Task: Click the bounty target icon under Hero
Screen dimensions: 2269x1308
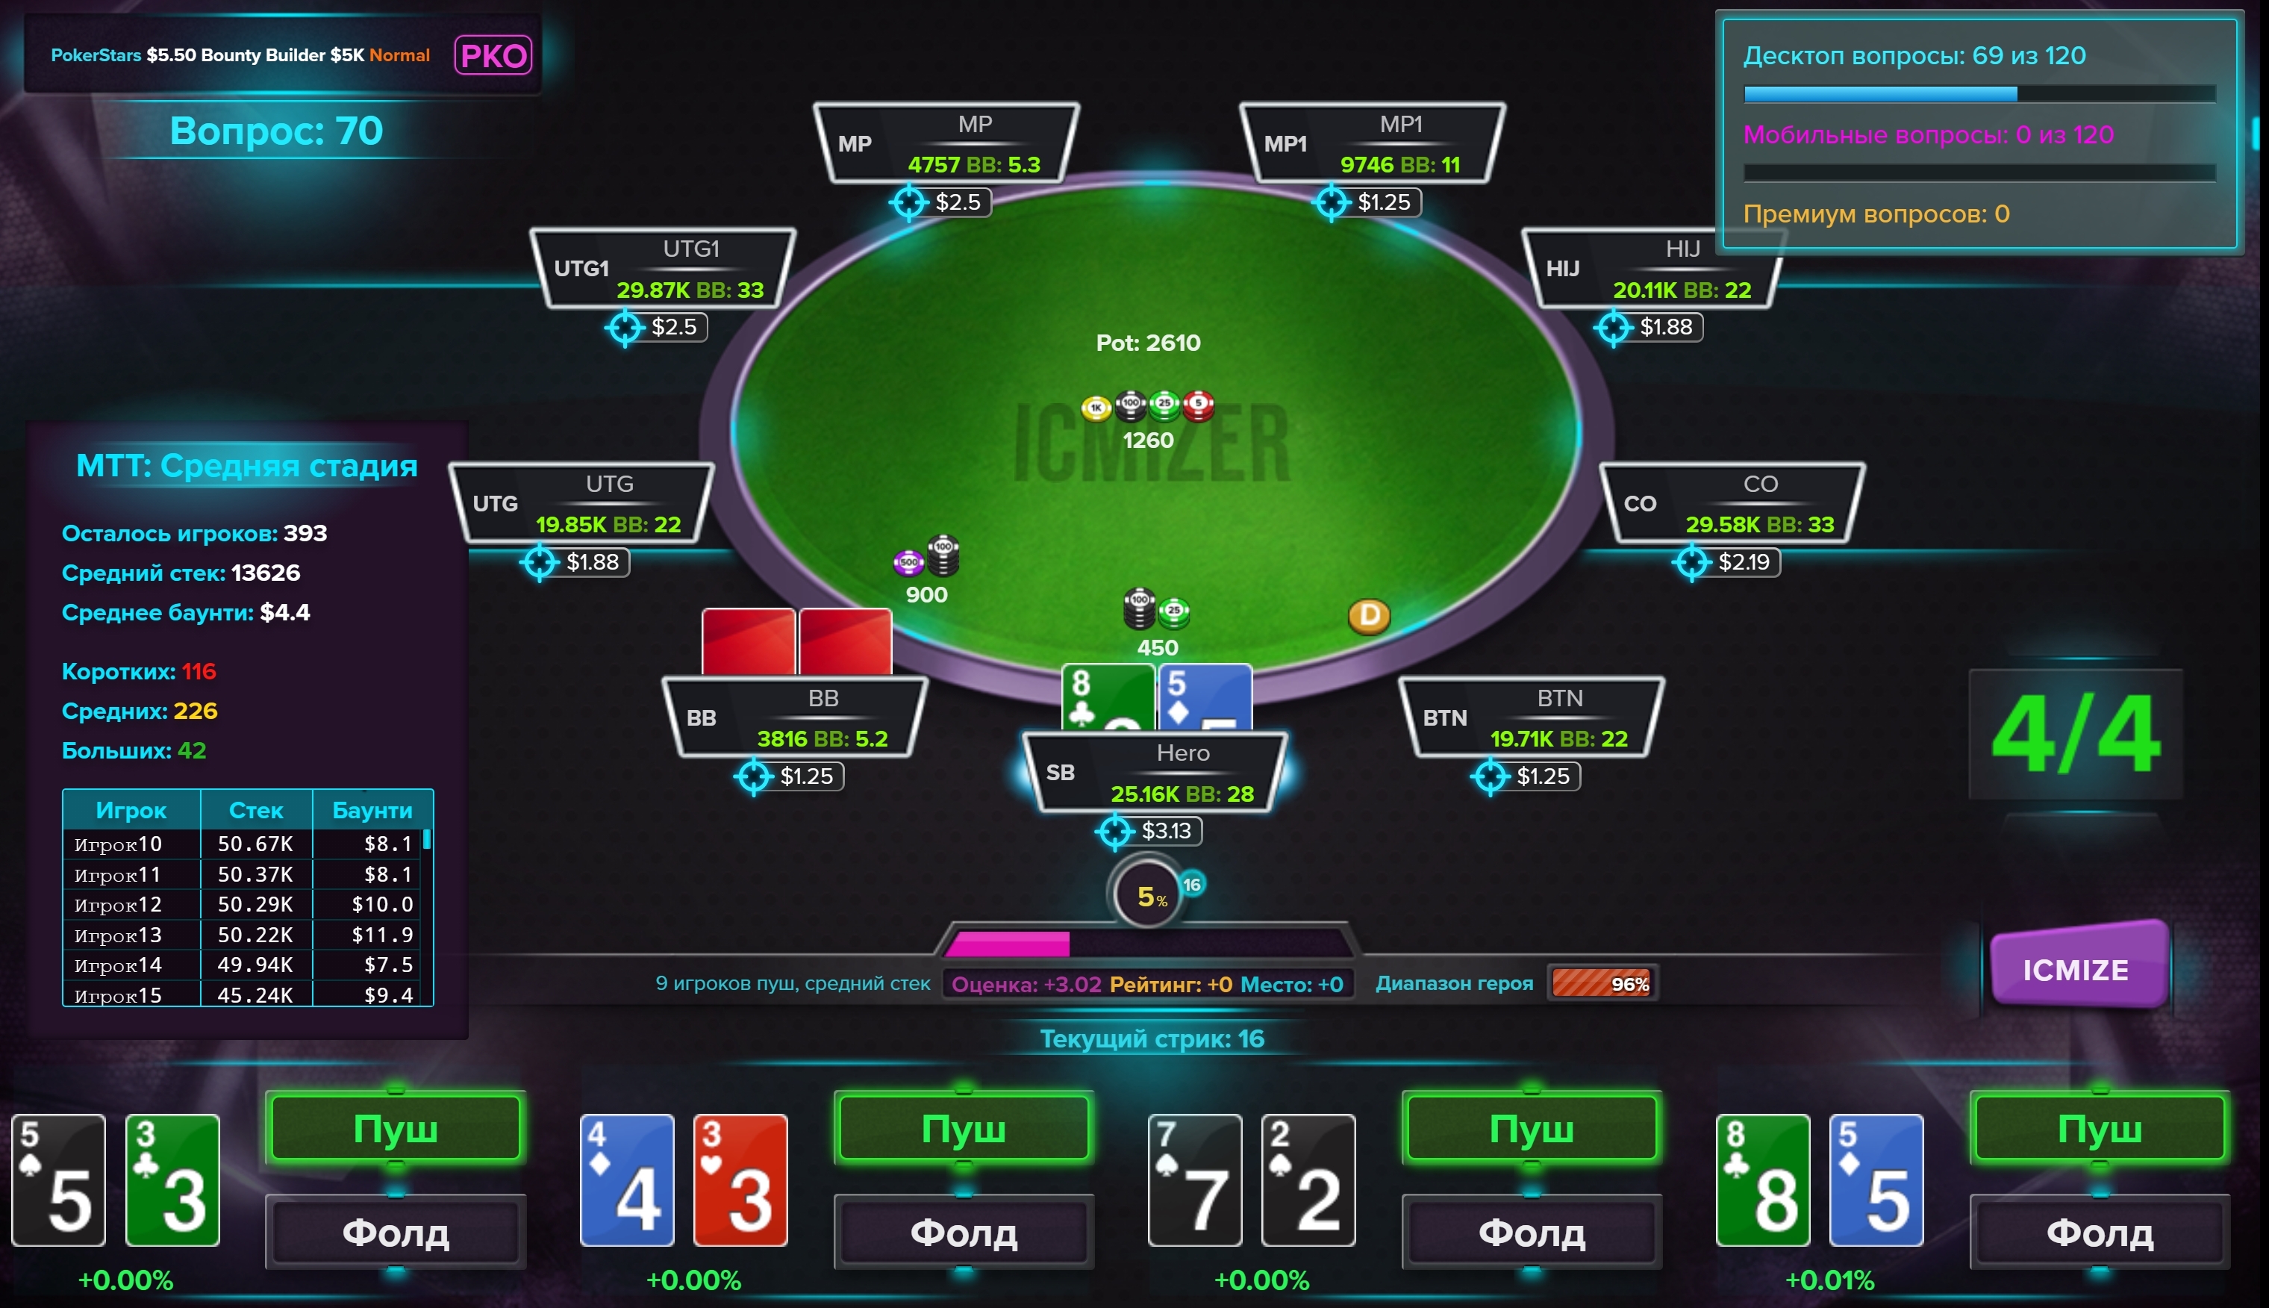Action: click(1115, 832)
